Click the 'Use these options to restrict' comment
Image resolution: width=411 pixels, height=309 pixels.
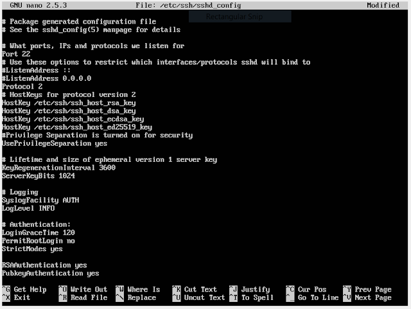click(156, 62)
